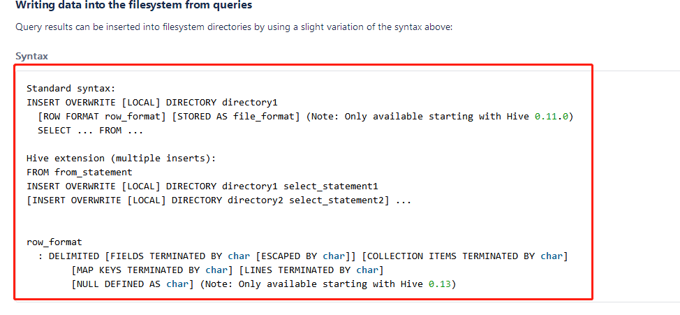Click "Hive extension (multiple inserts):" line
Screen dimensions: 680x315
(121, 159)
